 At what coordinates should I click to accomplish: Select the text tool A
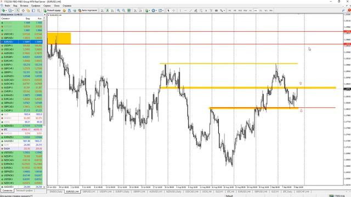[x=206, y=10]
